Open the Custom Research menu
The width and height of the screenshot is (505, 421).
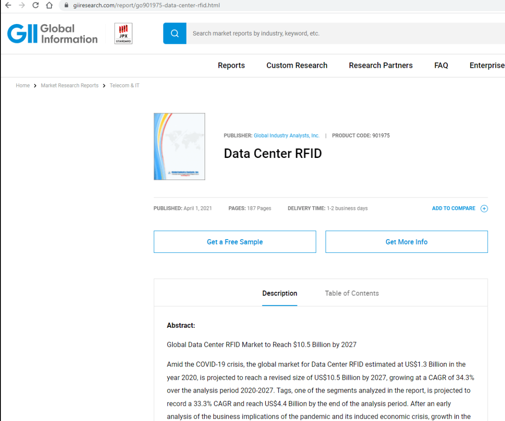(297, 65)
